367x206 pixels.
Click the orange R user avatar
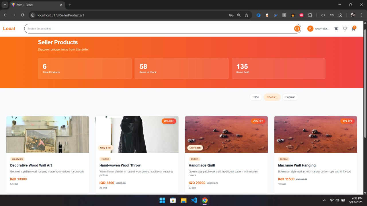(310, 29)
